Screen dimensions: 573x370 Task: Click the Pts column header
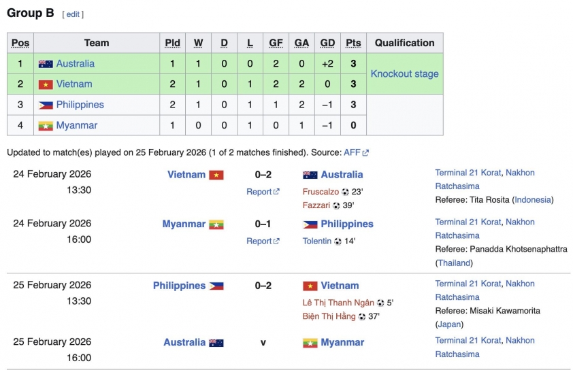click(x=353, y=43)
